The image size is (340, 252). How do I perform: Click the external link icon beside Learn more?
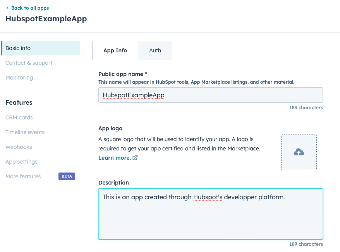point(135,158)
